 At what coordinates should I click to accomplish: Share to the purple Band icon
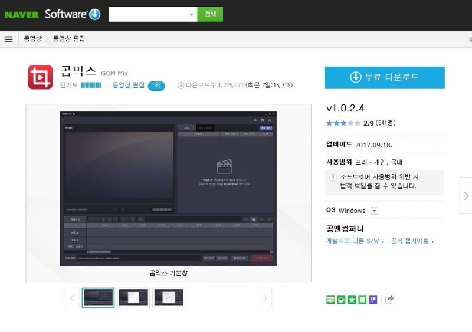pos(373,300)
